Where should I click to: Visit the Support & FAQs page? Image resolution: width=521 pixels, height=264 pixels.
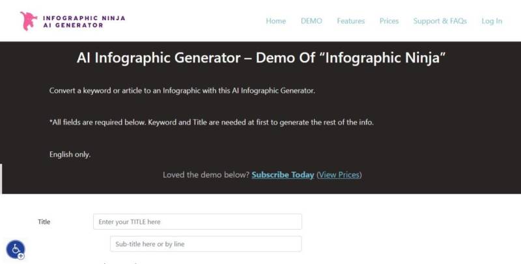tap(440, 21)
